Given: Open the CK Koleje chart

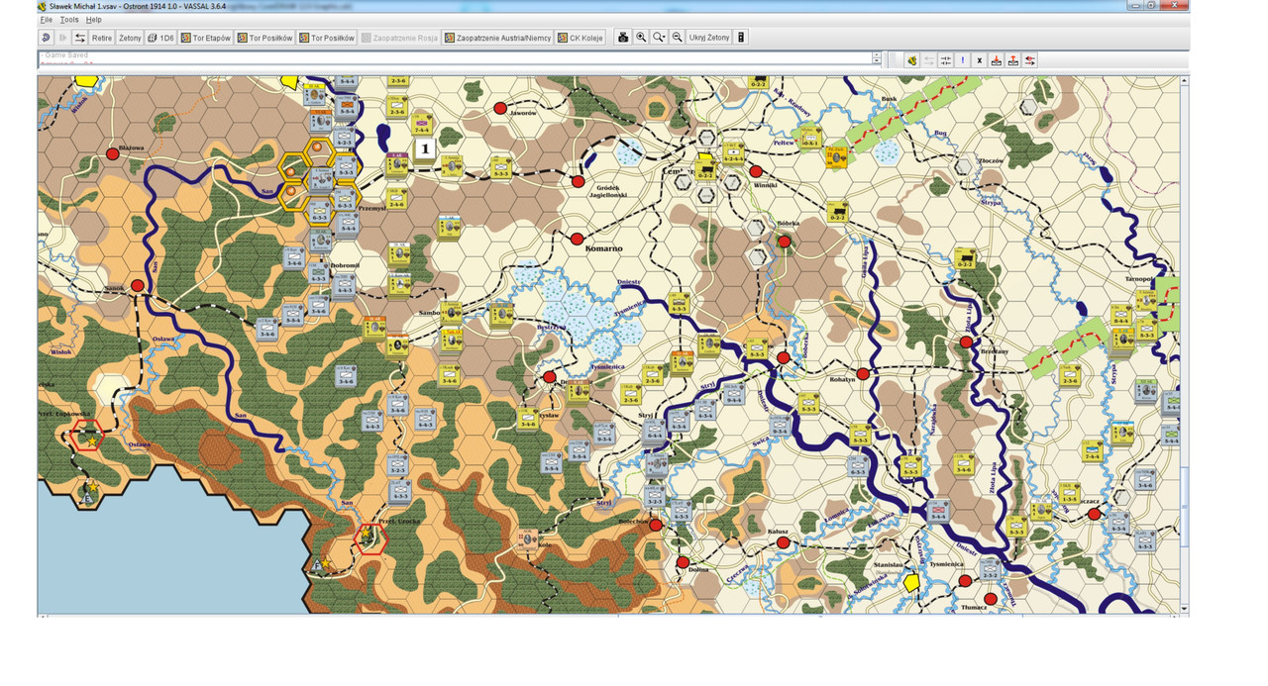Looking at the screenshot, I should [x=581, y=38].
